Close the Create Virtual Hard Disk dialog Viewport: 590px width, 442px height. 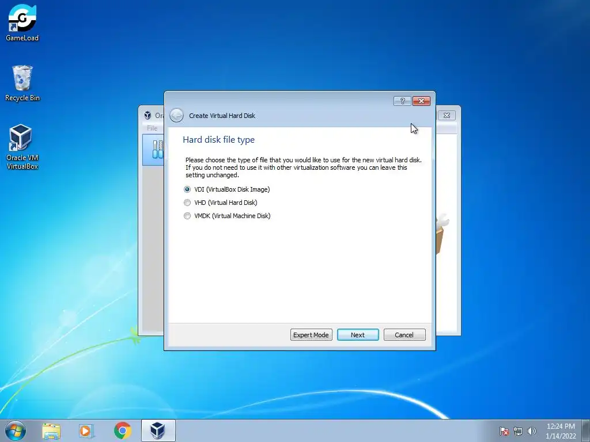pyautogui.click(x=421, y=101)
